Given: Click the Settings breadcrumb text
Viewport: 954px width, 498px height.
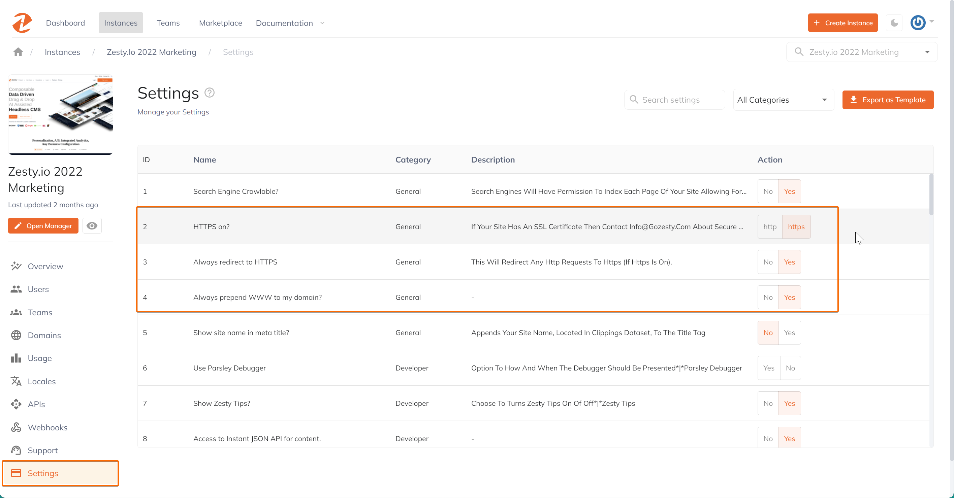Looking at the screenshot, I should tap(238, 52).
